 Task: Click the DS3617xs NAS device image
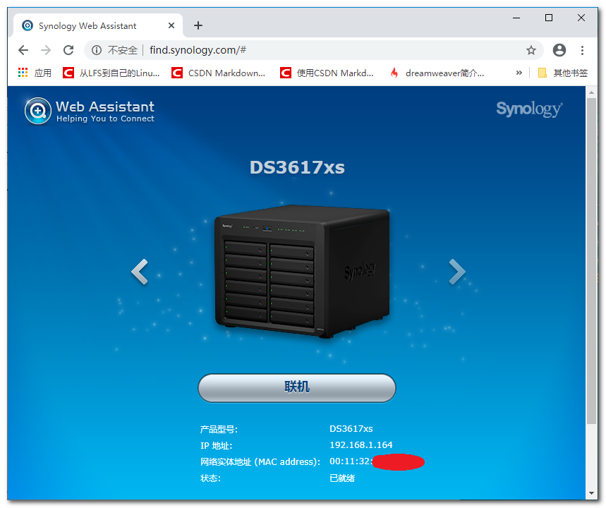(x=302, y=272)
